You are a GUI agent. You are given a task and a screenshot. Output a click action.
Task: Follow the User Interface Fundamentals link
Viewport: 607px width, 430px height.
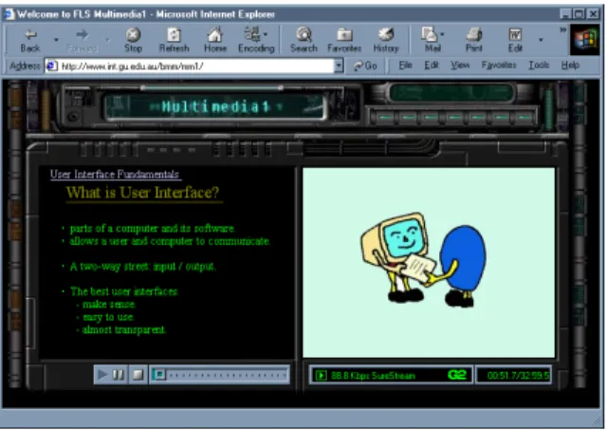pyautogui.click(x=115, y=175)
